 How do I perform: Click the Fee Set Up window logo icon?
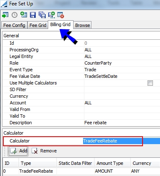point(4,4)
